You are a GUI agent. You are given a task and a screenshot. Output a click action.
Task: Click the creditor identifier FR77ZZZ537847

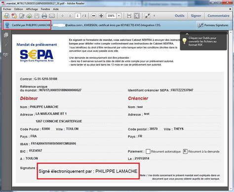click(x=182, y=90)
